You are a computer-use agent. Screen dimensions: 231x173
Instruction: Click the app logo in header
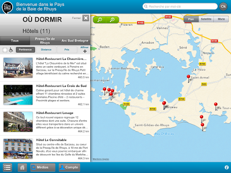(x=7, y=7)
